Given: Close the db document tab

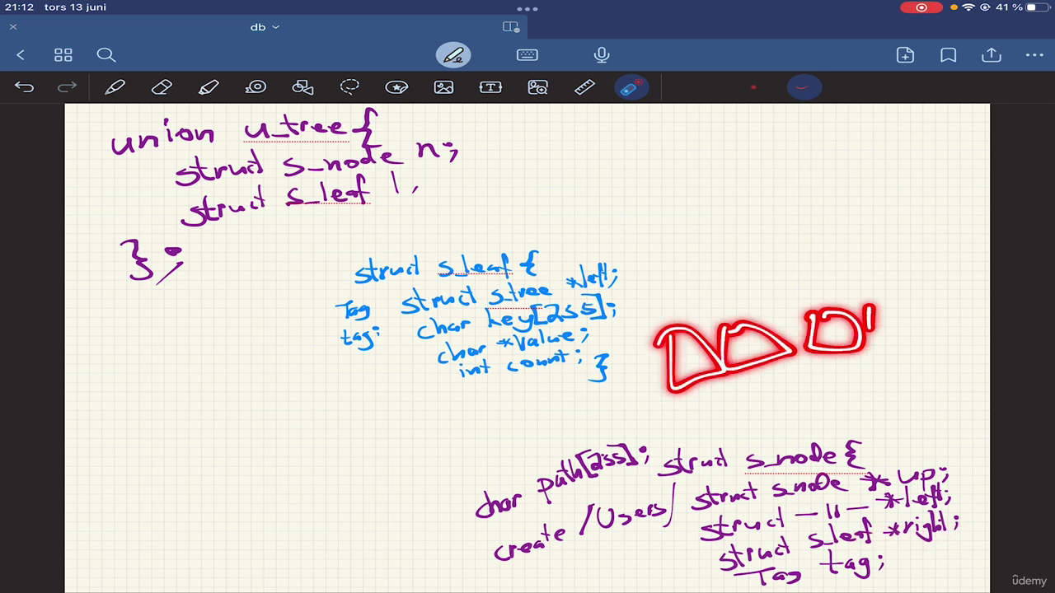Looking at the screenshot, I should click(13, 27).
